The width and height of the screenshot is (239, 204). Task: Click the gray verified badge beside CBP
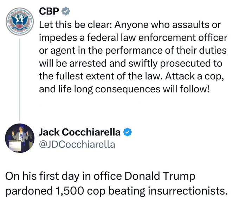(x=65, y=11)
